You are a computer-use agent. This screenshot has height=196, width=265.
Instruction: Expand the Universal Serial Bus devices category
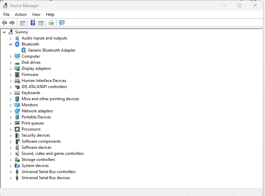(x=11, y=178)
